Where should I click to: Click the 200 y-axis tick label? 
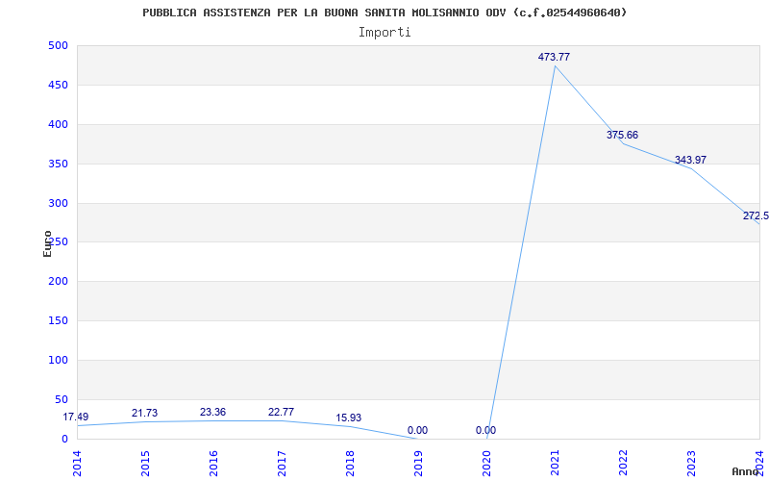click(58, 281)
